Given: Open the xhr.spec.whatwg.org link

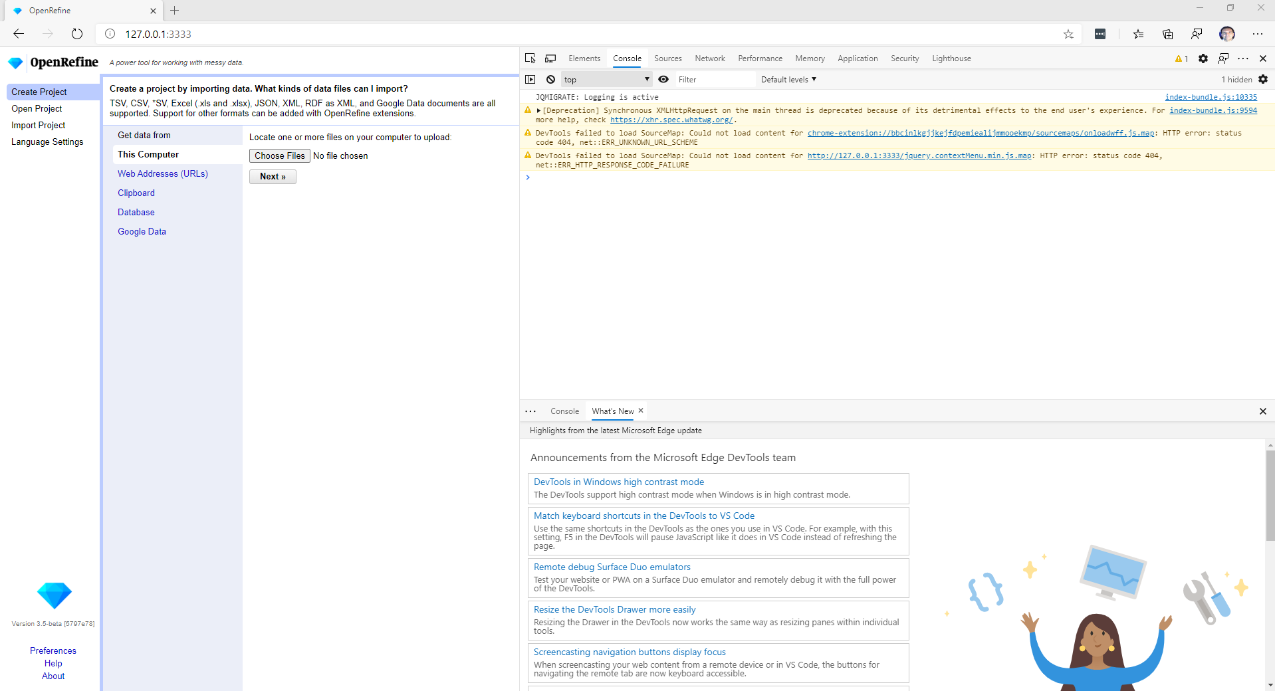Looking at the screenshot, I should (x=671, y=120).
